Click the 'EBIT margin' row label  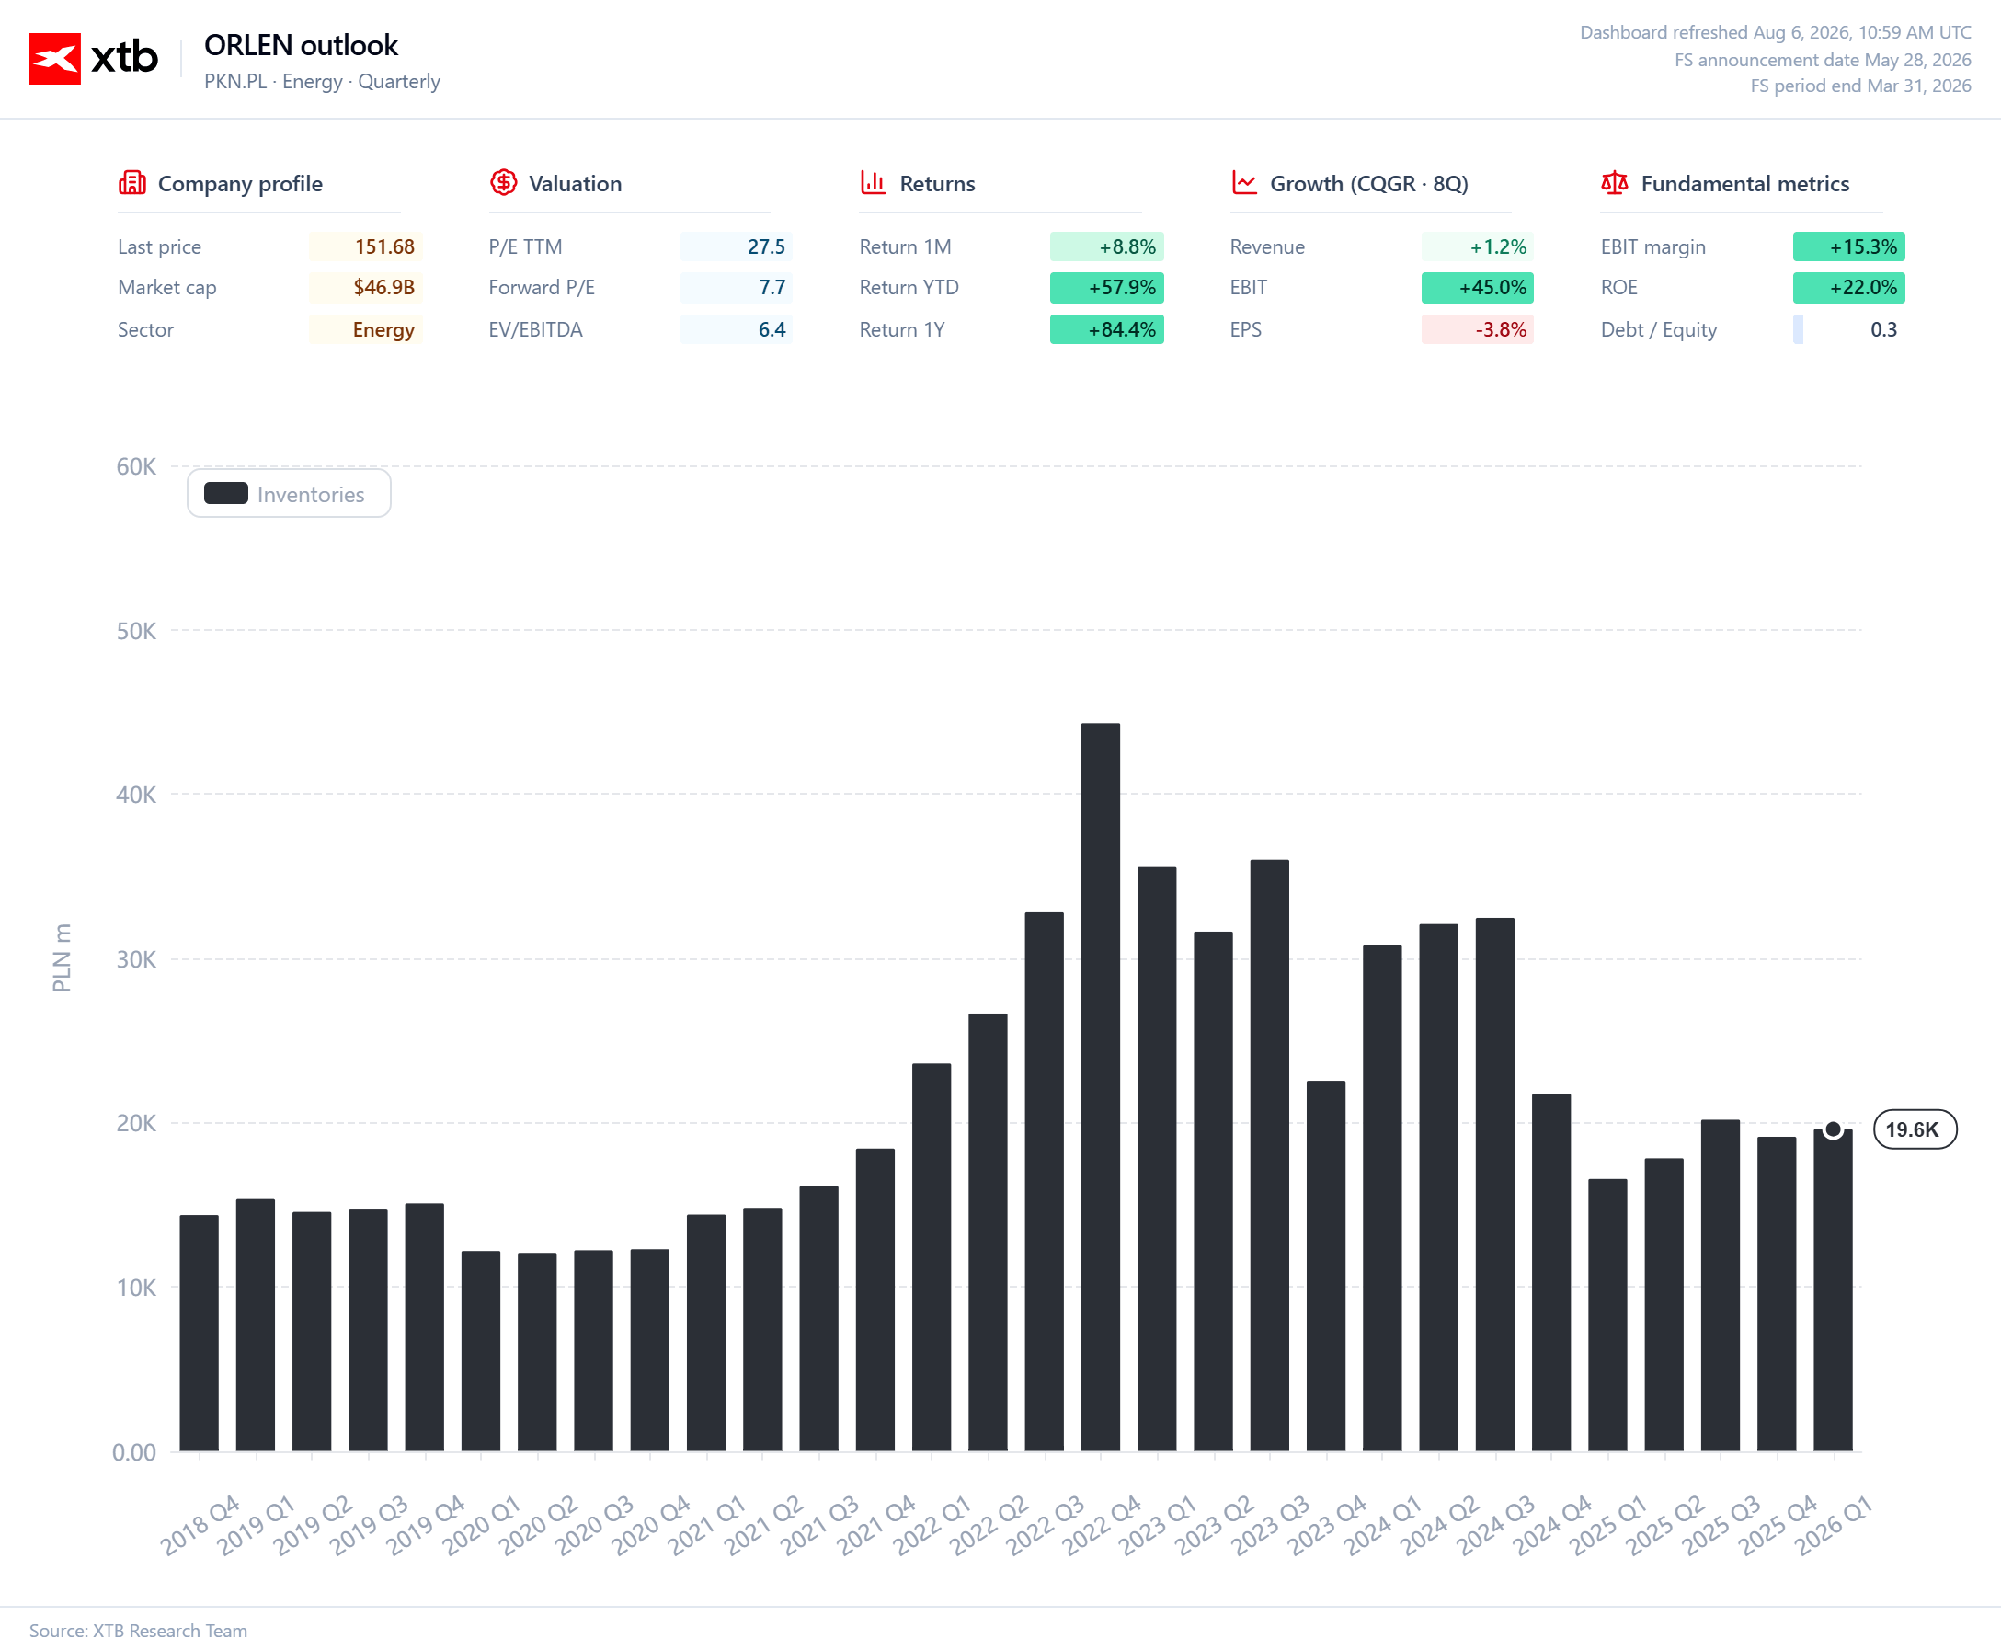coord(1653,247)
